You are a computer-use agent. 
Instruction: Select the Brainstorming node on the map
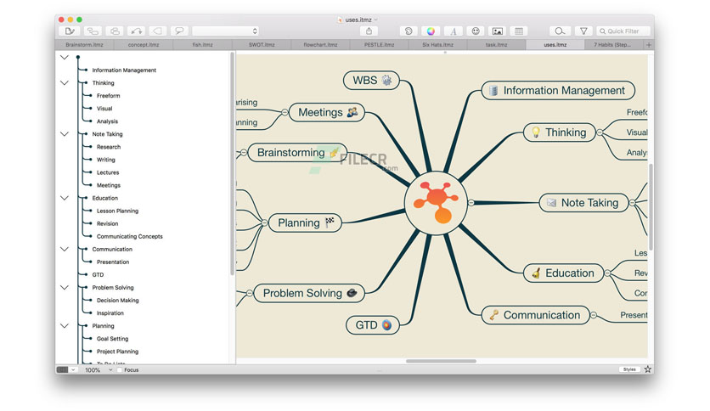tap(297, 153)
